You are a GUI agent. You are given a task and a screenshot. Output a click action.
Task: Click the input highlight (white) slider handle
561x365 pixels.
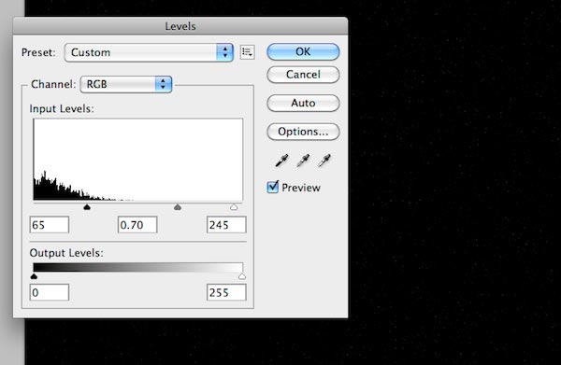coord(234,207)
